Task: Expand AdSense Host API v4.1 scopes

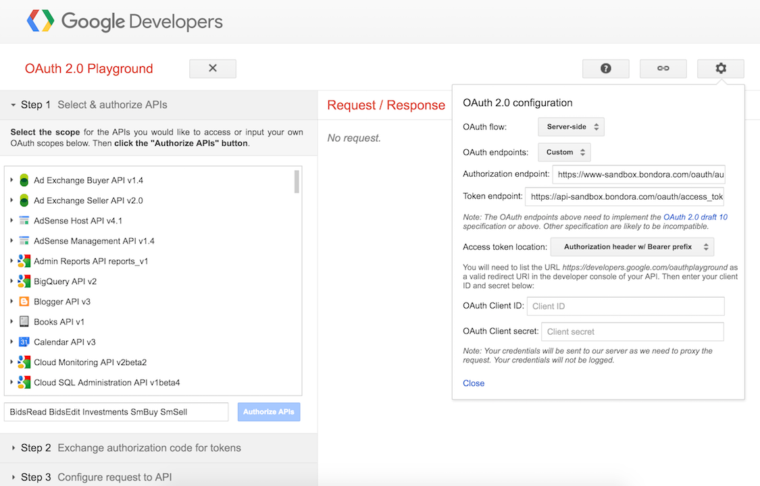Action: tap(11, 220)
